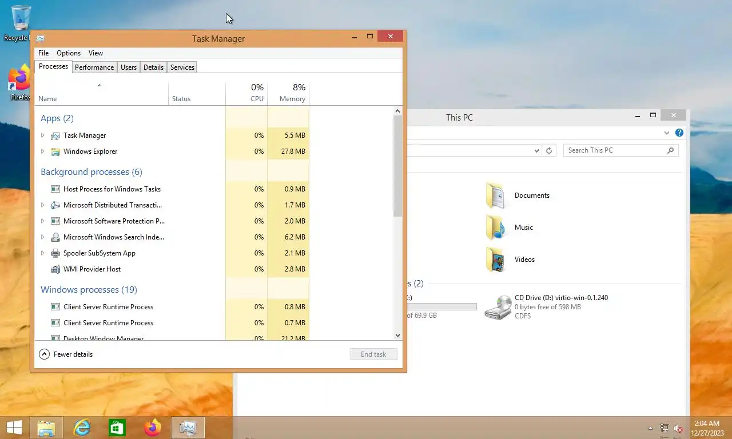Screen dimensions: 732x439
Task: Click Microsoft Windows Search Indexer icon
Action: click(x=55, y=237)
